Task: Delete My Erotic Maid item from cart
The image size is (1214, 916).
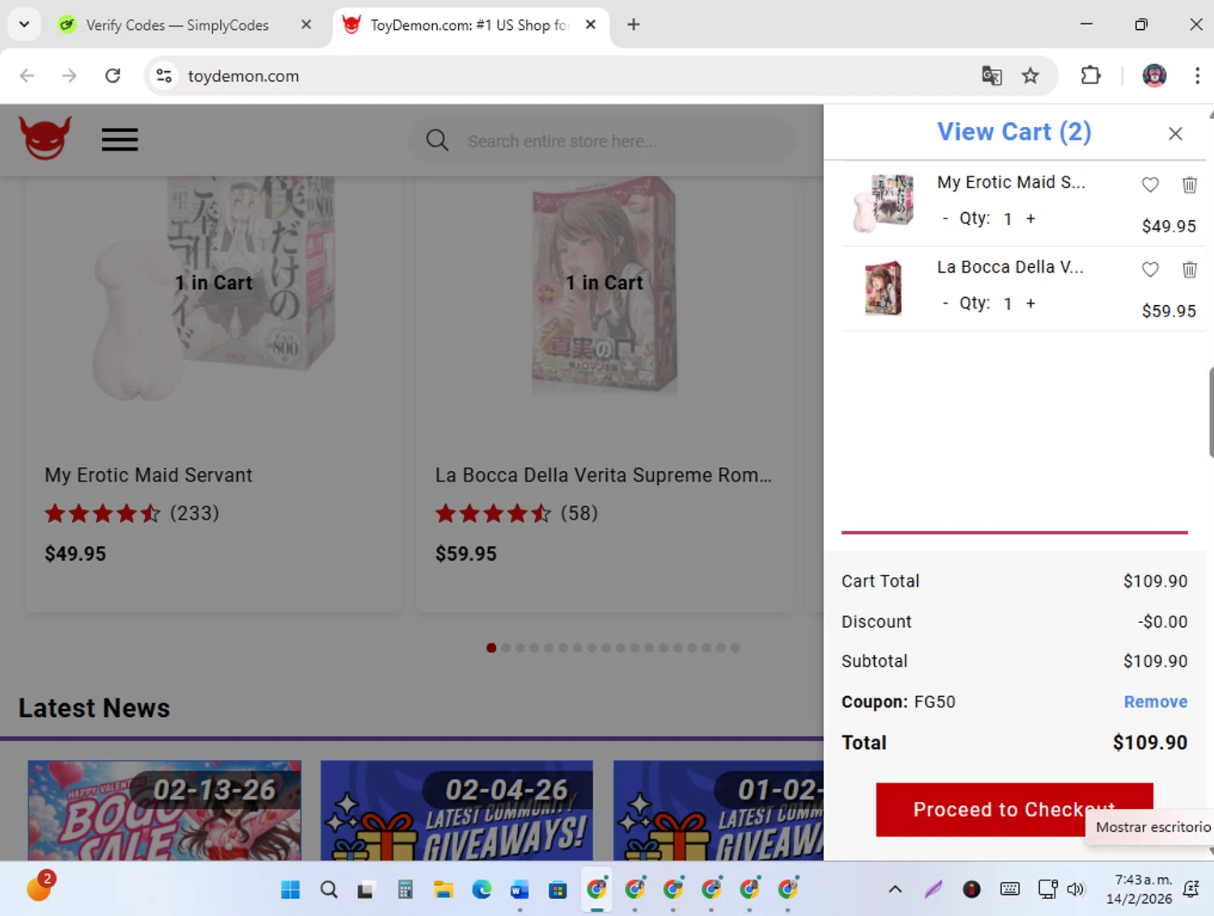Action: coord(1189,184)
